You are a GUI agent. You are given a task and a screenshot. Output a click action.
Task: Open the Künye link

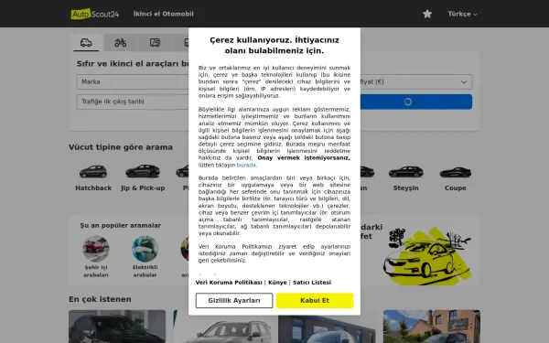(277, 283)
